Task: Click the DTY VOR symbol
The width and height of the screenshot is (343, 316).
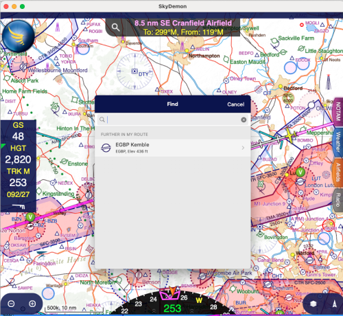Action: 134,71
